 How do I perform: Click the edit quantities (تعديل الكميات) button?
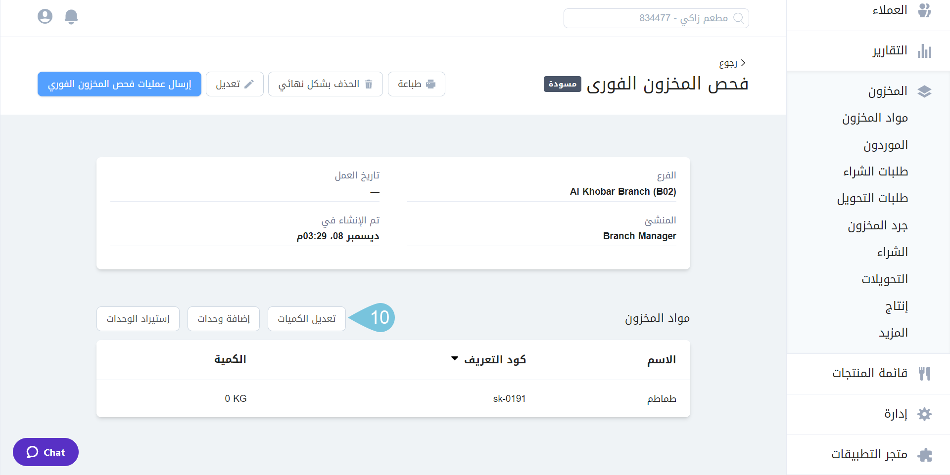306,319
